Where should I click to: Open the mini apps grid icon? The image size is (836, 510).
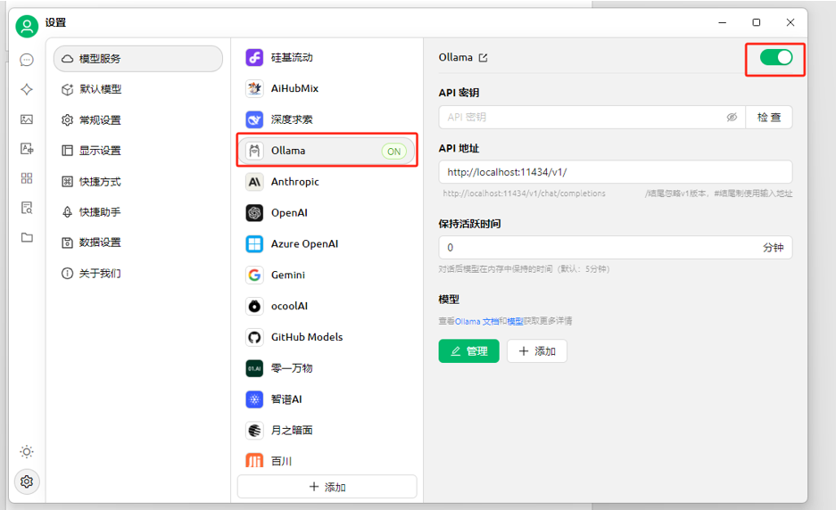27,178
